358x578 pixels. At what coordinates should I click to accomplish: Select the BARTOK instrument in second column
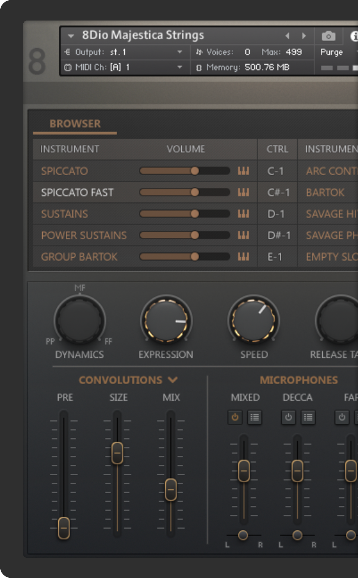325,192
